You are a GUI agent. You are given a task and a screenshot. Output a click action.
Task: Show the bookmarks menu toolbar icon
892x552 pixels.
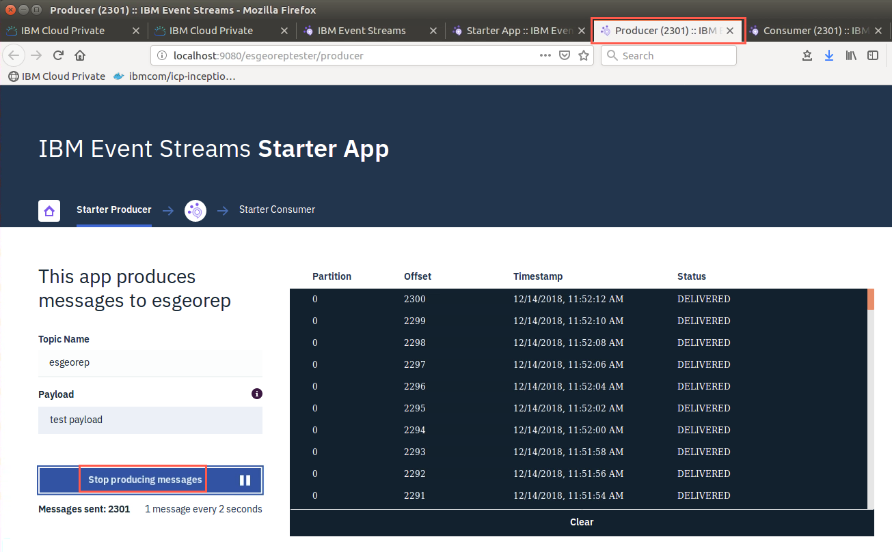pyautogui.click(x=807, y=56)
